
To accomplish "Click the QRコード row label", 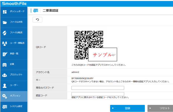I will click(41, 47).
